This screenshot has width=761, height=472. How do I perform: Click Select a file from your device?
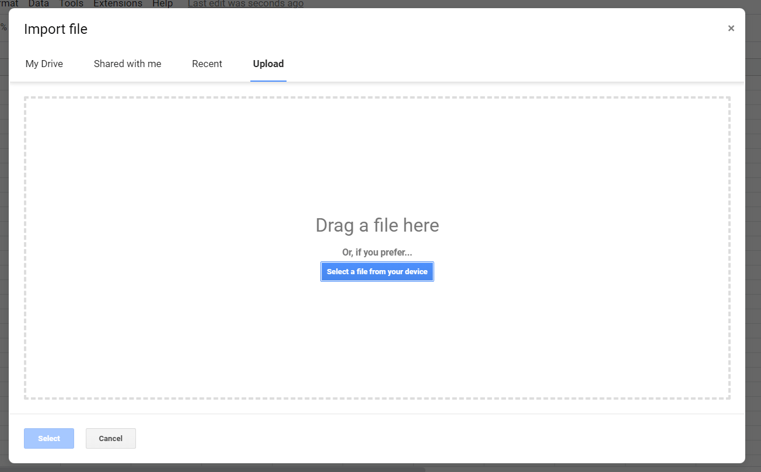tap(377, 271)
